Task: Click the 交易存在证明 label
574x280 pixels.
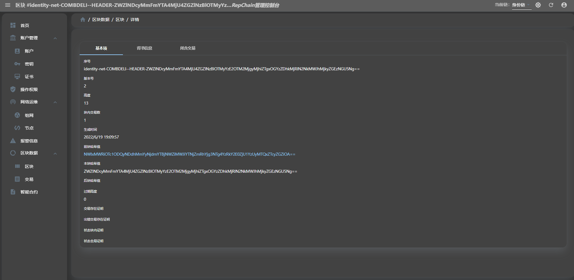Action: click(93, 208)
